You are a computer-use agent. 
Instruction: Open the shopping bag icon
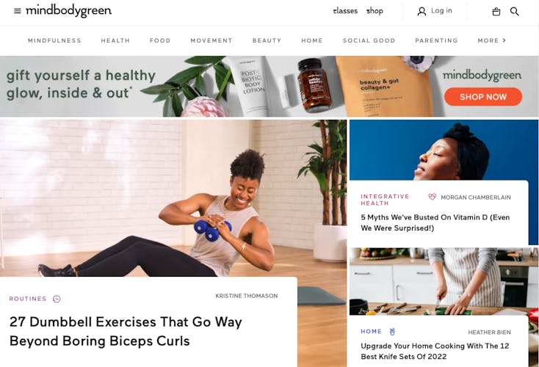pyautogui.click(x=496, y=12)
